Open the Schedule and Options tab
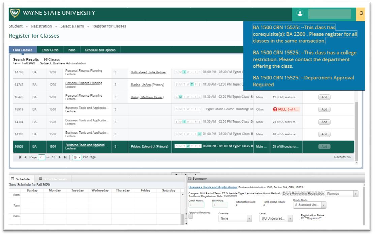This screenshot has height=236, width=376. pyautogui.click(x=100, y=50)
